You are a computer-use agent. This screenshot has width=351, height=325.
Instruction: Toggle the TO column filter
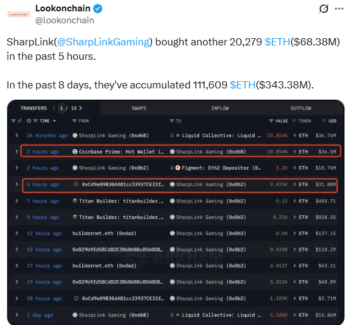point(172,121)
